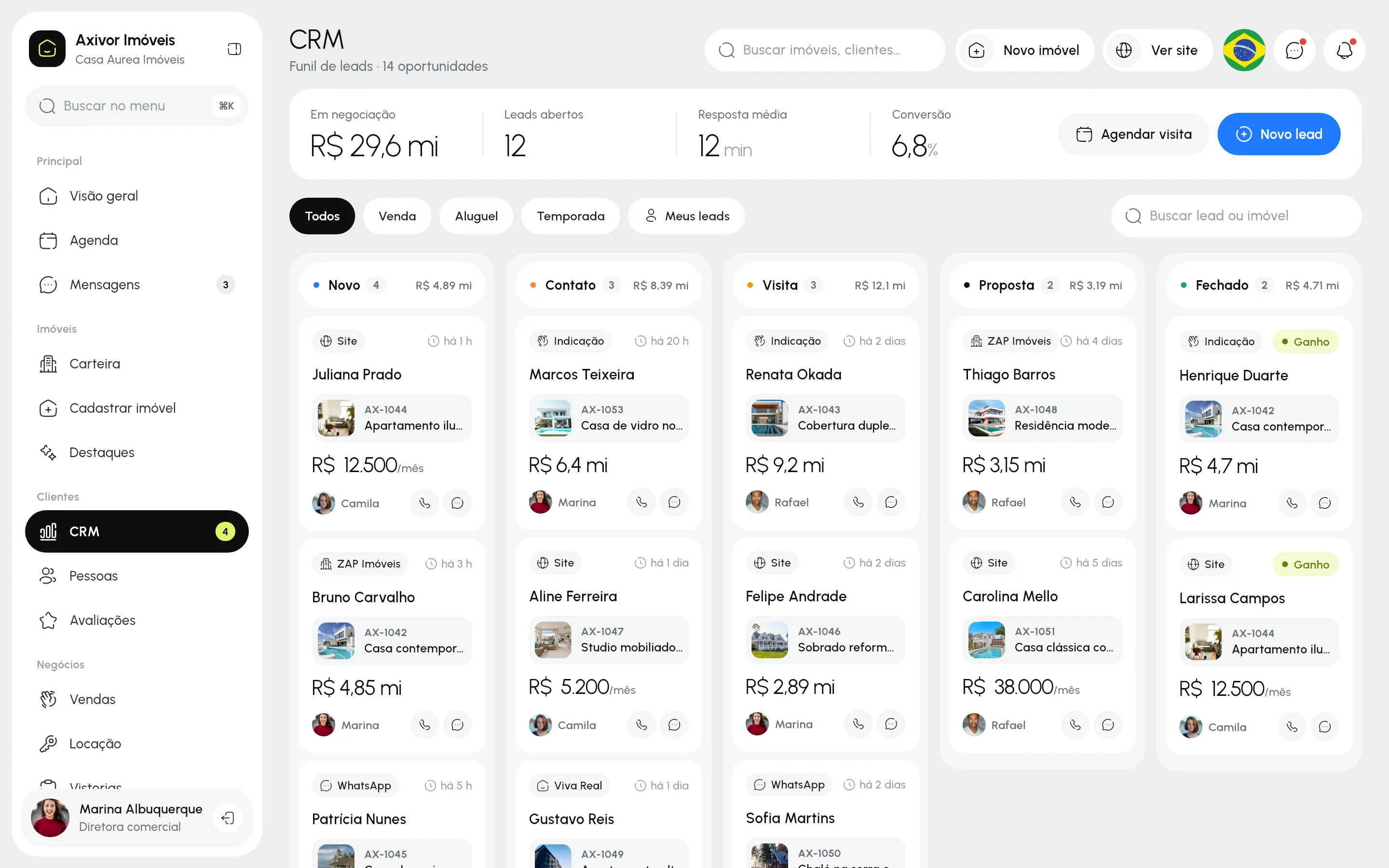Filter leads by Temporada
The height and width of the screenshot is (868, 1389).
pos(571,216)
